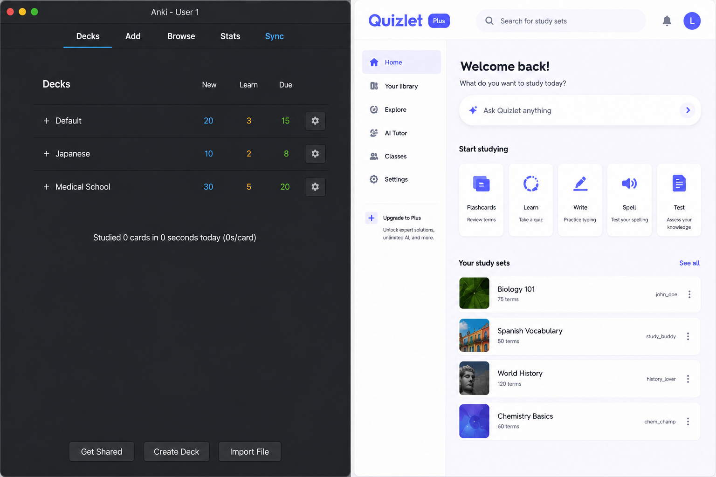This screenshot has height=477, width=716.
Task: Open the Default deck by name
Action: point(69,121)
